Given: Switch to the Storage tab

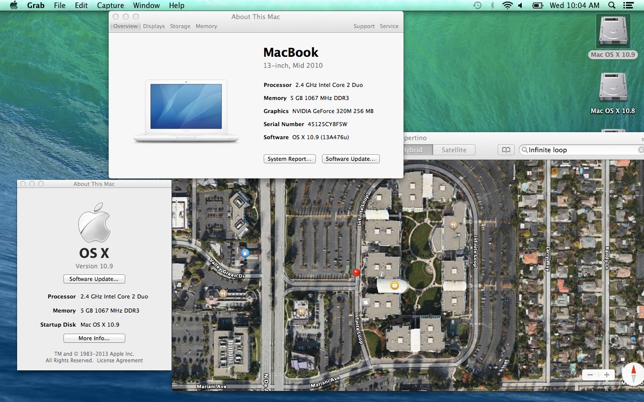Looking at the screenshot, I should (x=180, y=26).
